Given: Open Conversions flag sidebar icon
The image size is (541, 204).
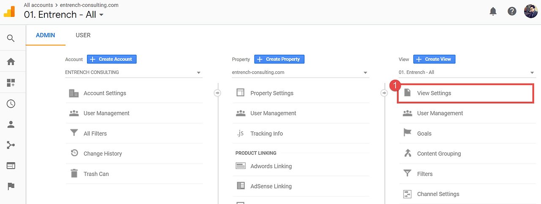Looking at the screenshot, I should pyautogui.click(x=11, y=186).
